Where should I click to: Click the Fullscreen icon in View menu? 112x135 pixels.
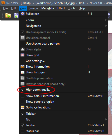coord(23,14)
